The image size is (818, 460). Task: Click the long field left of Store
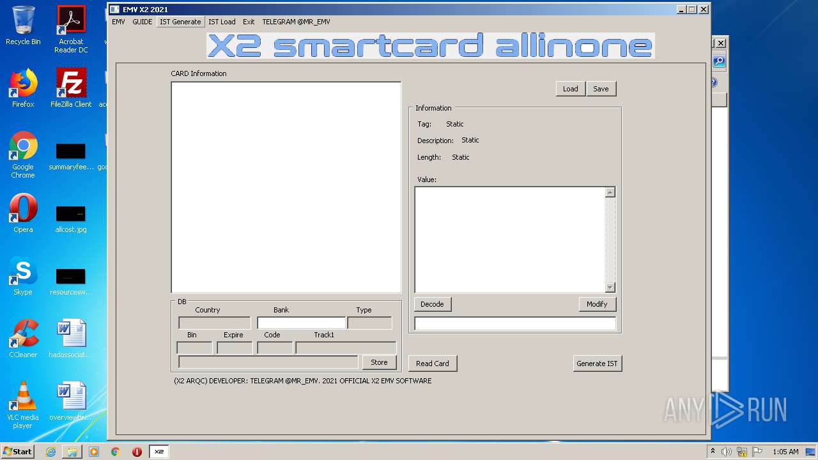coord(268,362)
